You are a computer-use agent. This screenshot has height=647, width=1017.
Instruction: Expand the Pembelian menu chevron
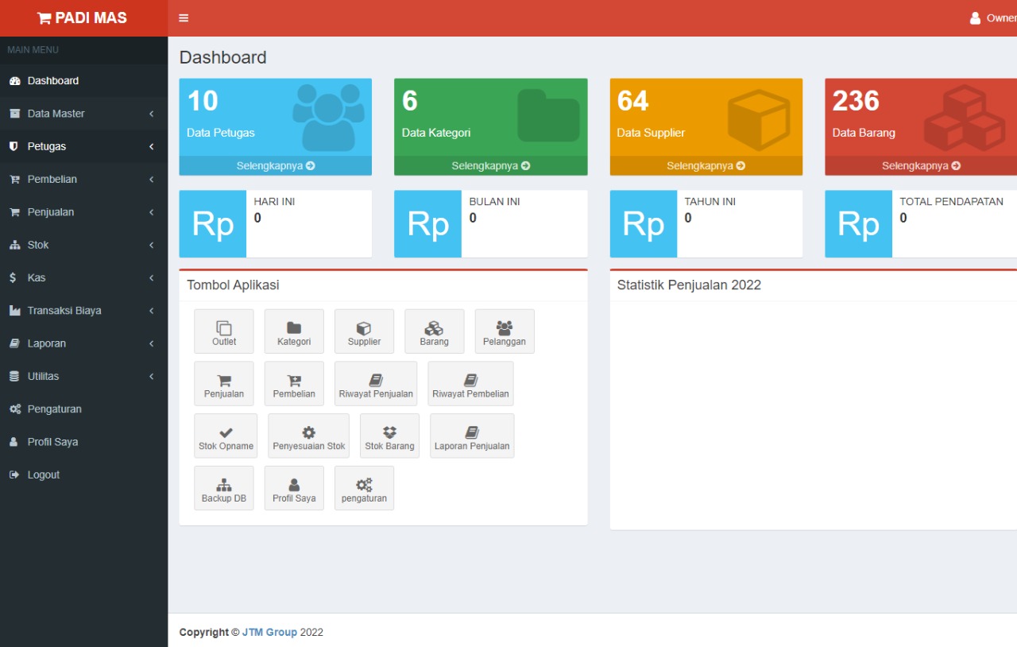coord(151,180)
